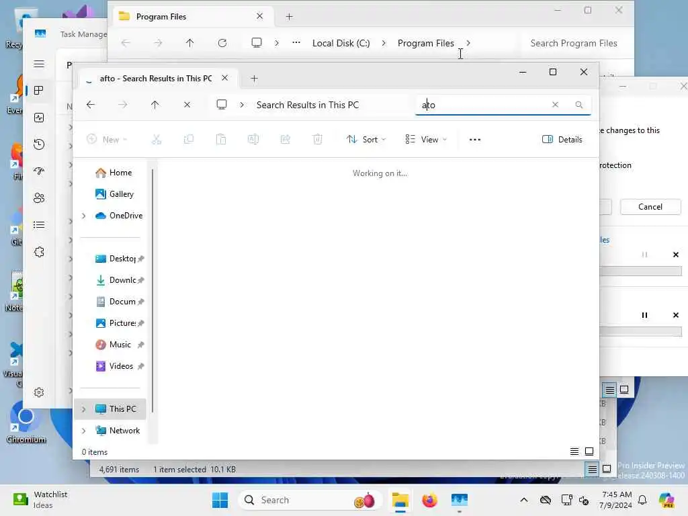The width and height of the screenshot is (688, 516).
Task: Expand the This PC tree node
Action: pos(84,409)
